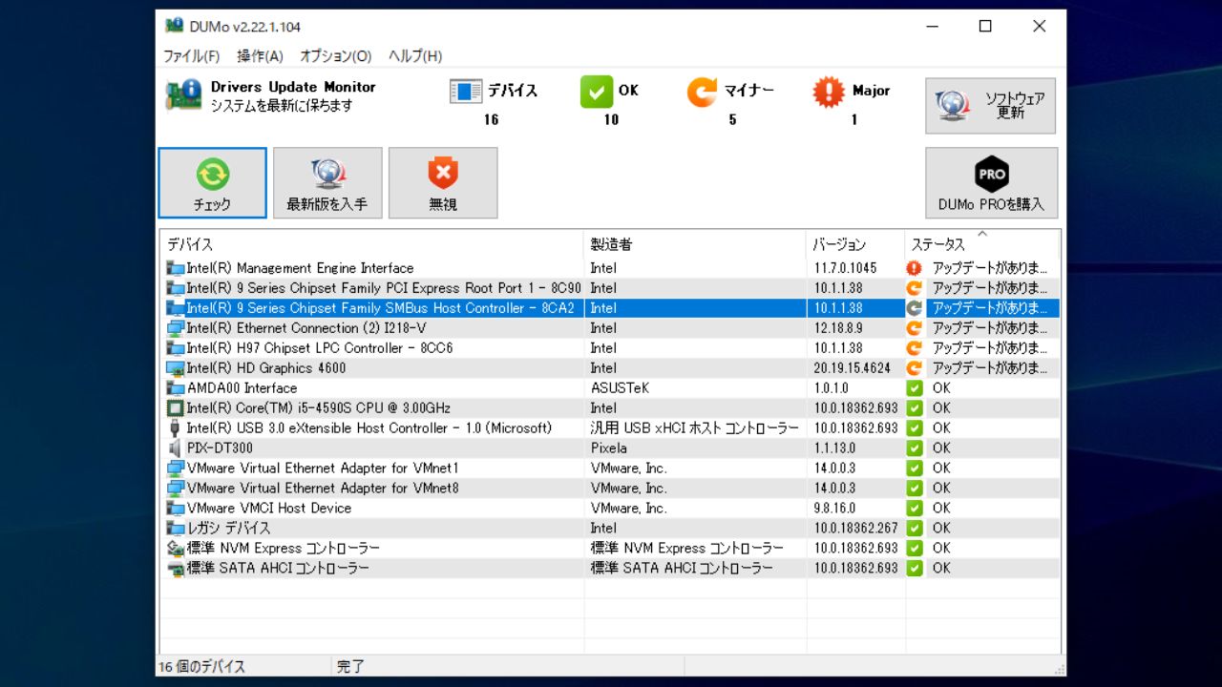Click icon of 標準 SATA AHCI コントローラー row

pyautogui.click(x=176, y=569)
